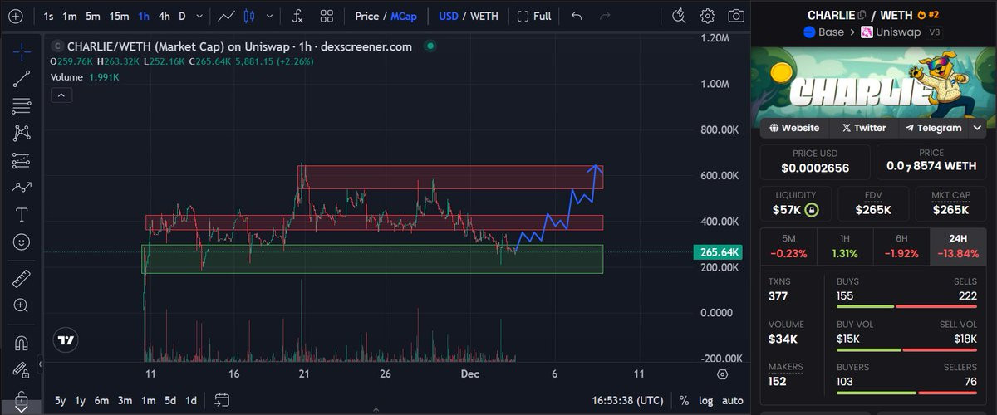Click the 265.64K price label on axis
The width and height of the screenshot is (997, 415).
click(x=717, y=252)
